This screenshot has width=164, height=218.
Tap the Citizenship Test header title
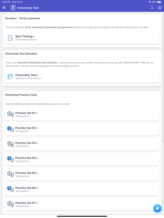click(28, 8)
